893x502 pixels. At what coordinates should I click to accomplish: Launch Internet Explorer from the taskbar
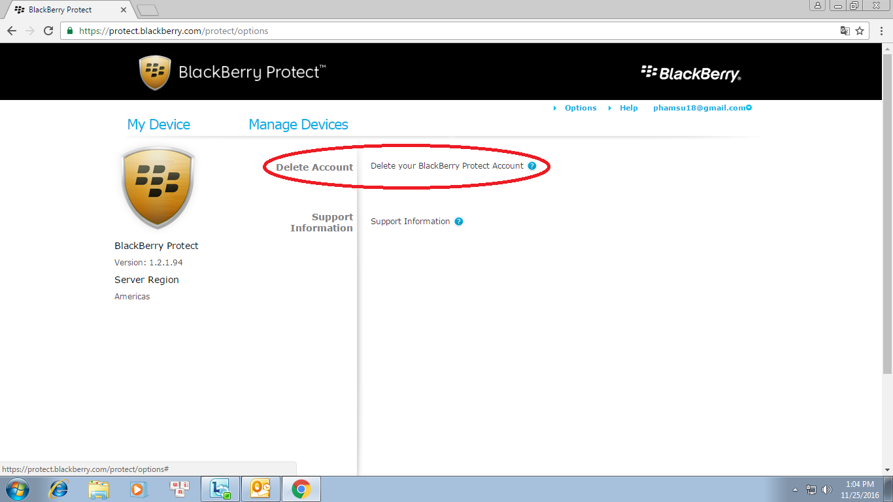point(59,489)
